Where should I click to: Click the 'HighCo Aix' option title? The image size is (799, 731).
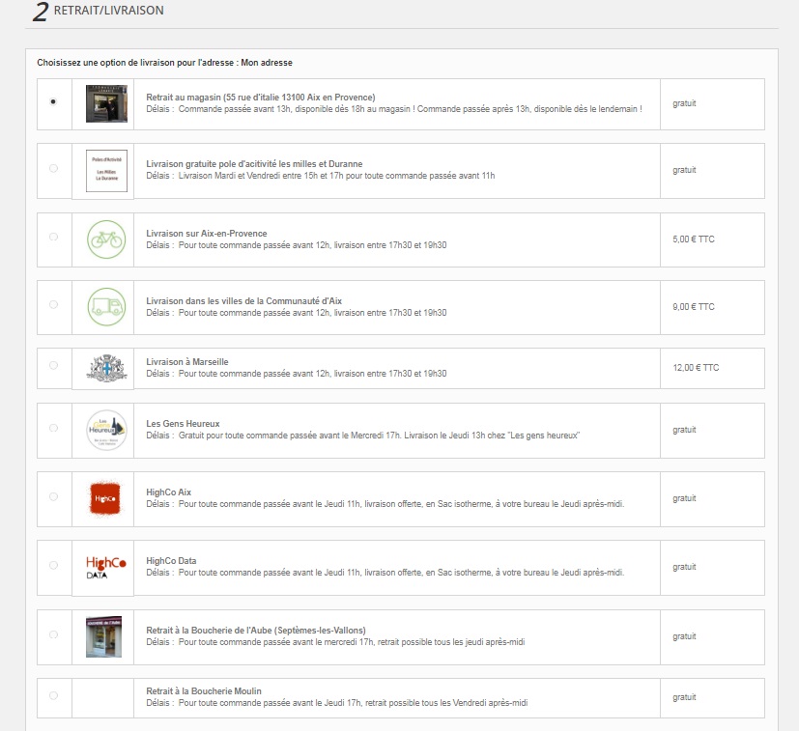pos(168,492)
